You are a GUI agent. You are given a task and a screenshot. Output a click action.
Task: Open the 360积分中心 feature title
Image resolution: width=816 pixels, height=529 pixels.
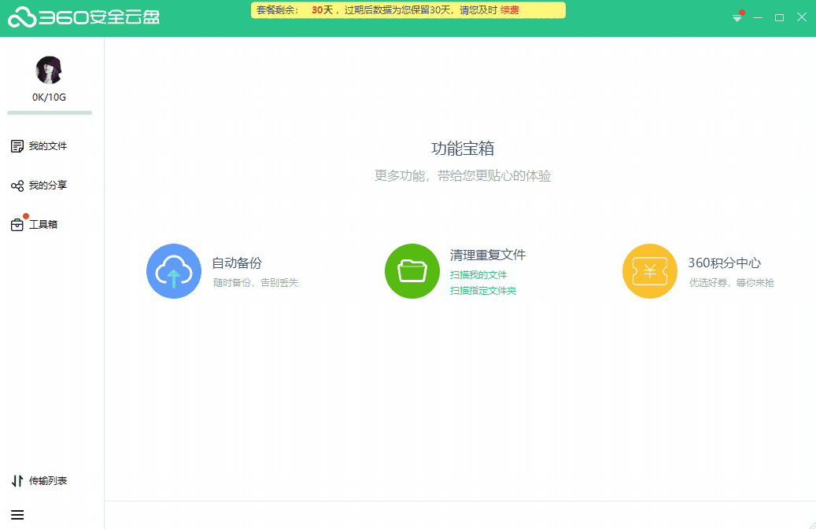pos(724,263)
